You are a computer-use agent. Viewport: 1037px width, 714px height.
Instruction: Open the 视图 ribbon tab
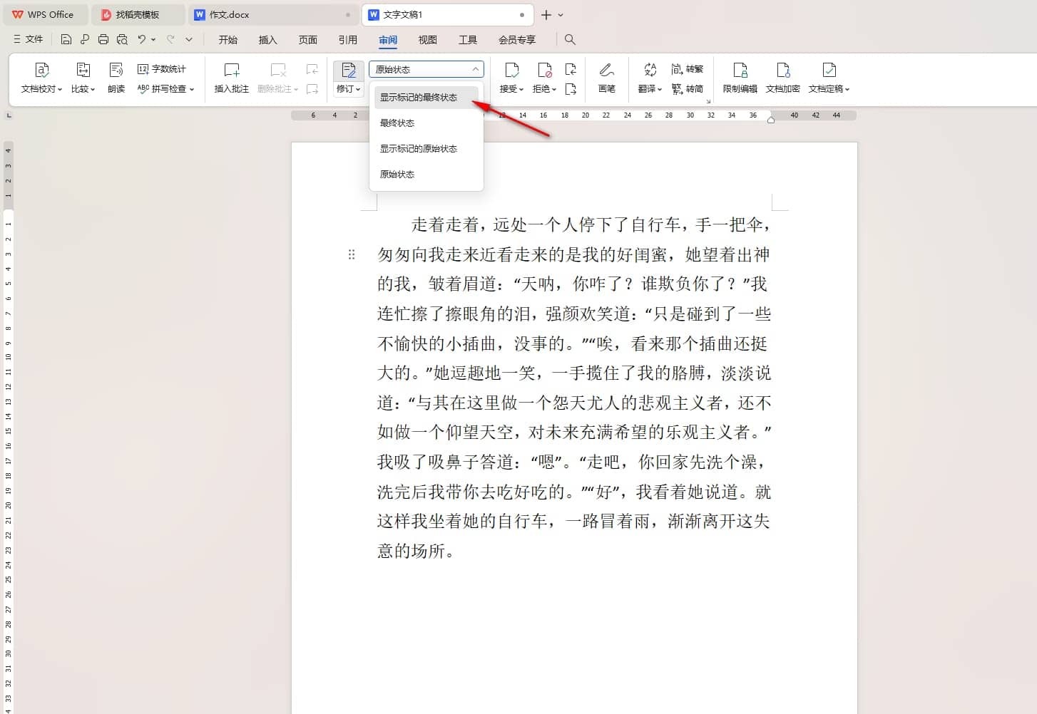(428, 40)
